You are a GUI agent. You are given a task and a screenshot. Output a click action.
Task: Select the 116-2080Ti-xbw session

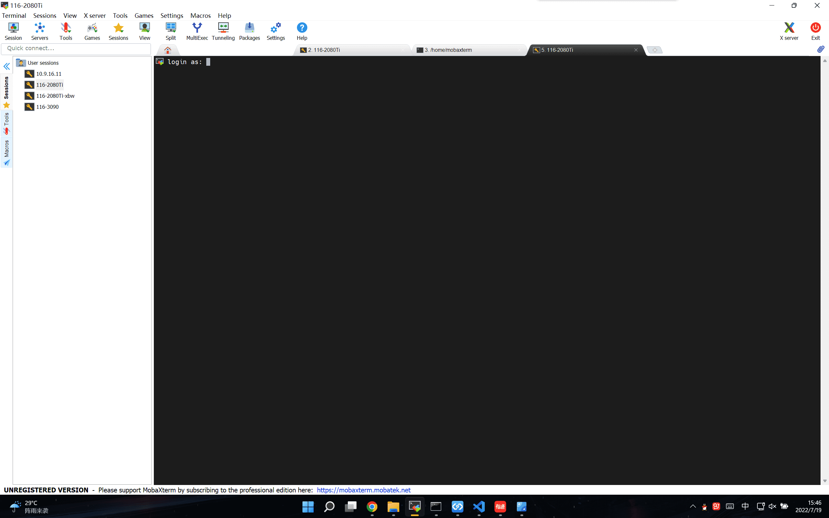[50, 96]
